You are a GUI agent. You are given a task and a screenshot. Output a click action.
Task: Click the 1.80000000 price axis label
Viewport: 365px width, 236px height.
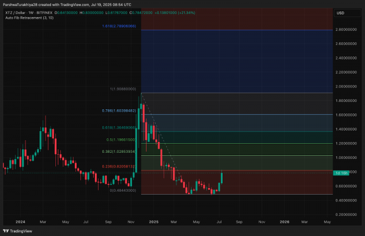[x=346, y=101]
